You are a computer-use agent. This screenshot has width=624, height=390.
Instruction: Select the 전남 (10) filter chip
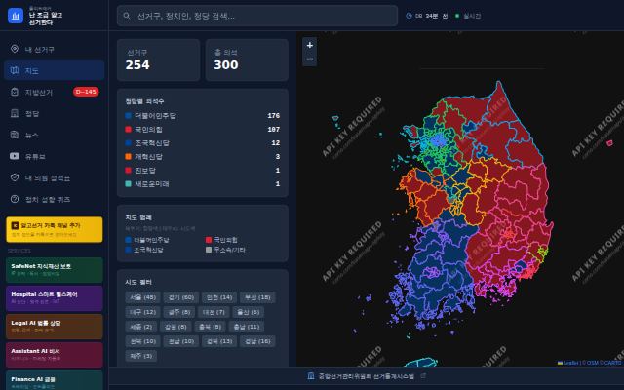(x=181, y=341)
